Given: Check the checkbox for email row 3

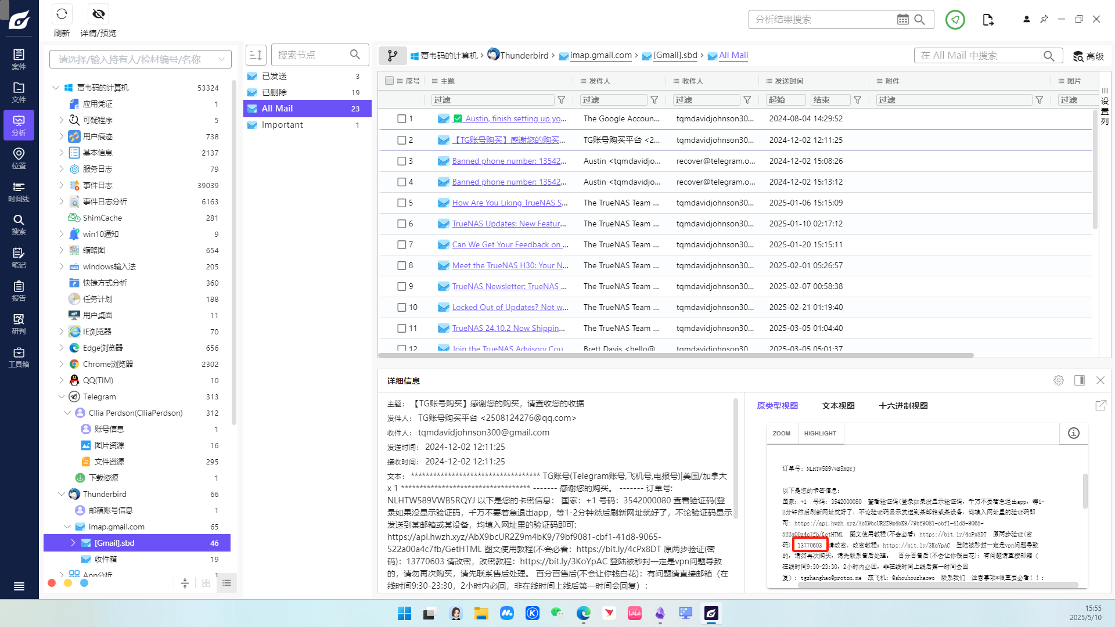Looking at the screenshot, I should point(401,161).
